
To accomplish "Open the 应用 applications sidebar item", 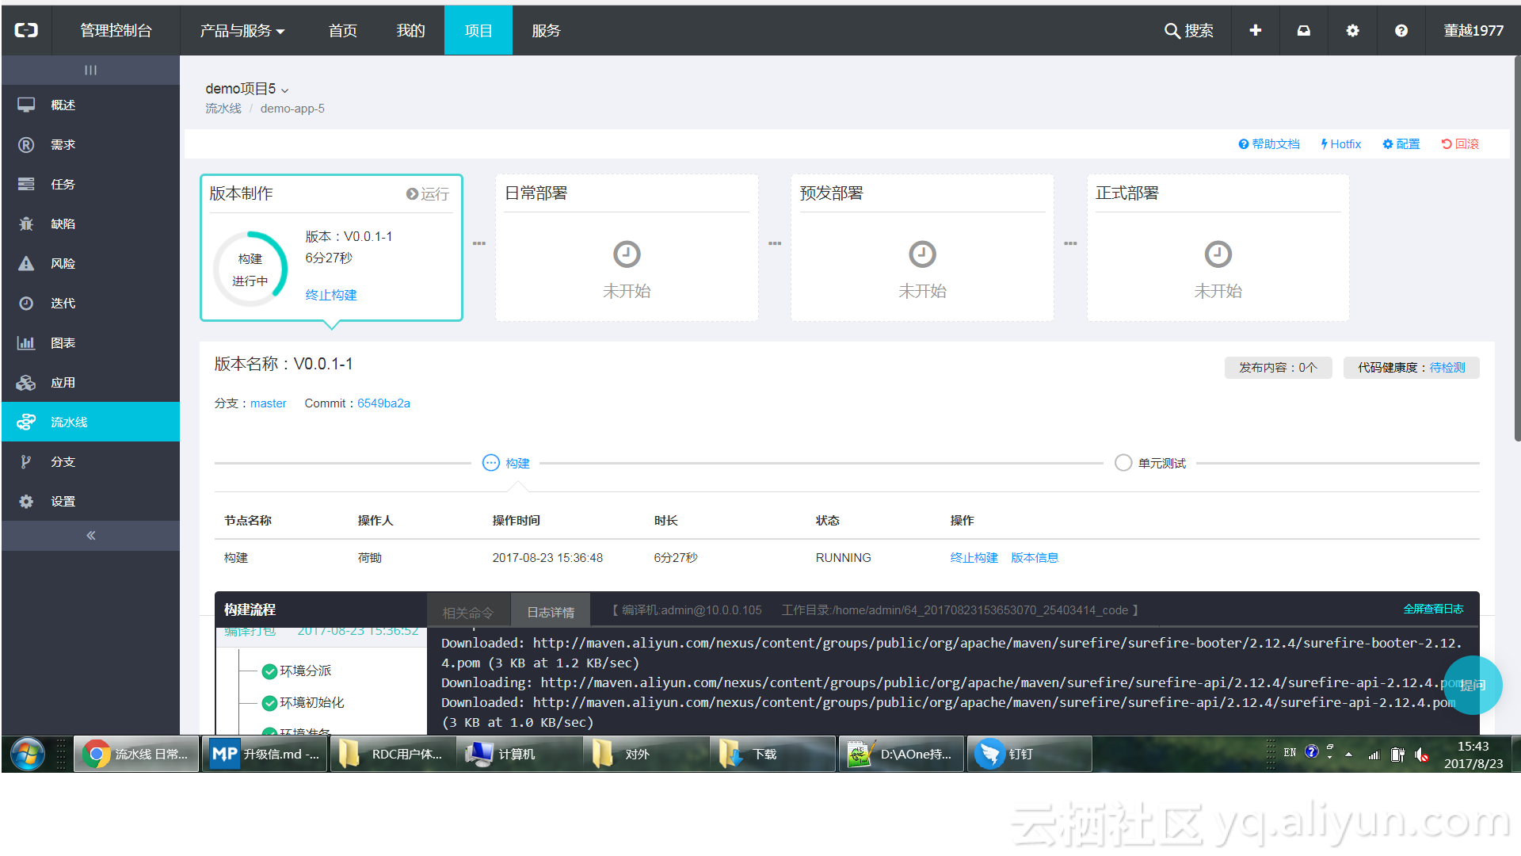I will tap(90, 382).
